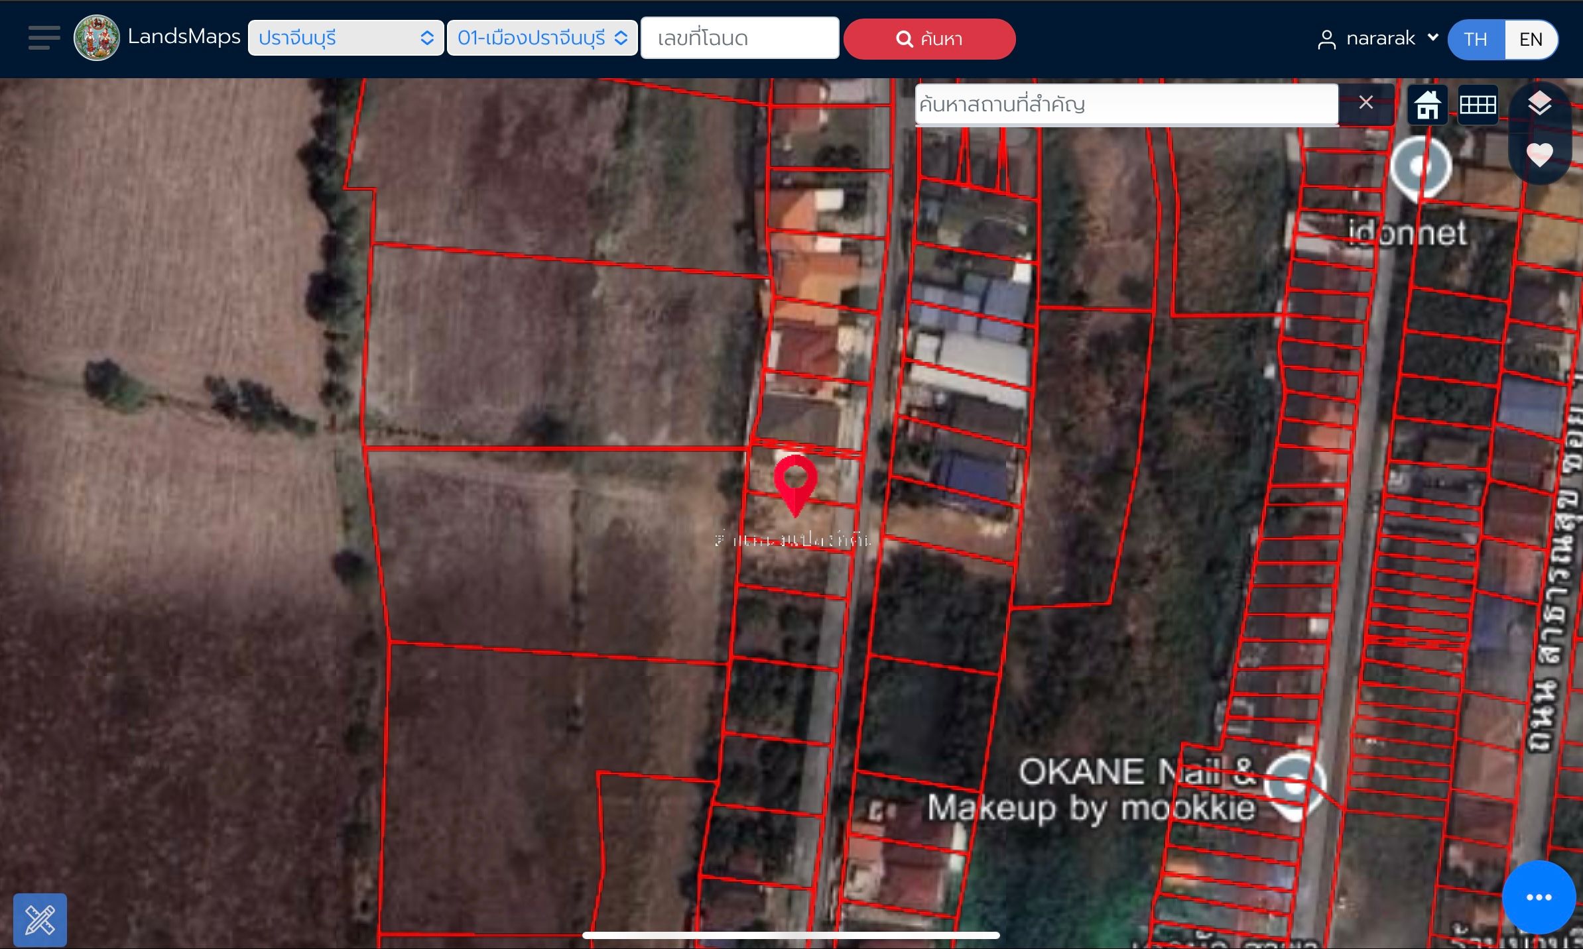Select the red parcel pin marker
The width and height of the screenshot is (1583, 949).
795,484
